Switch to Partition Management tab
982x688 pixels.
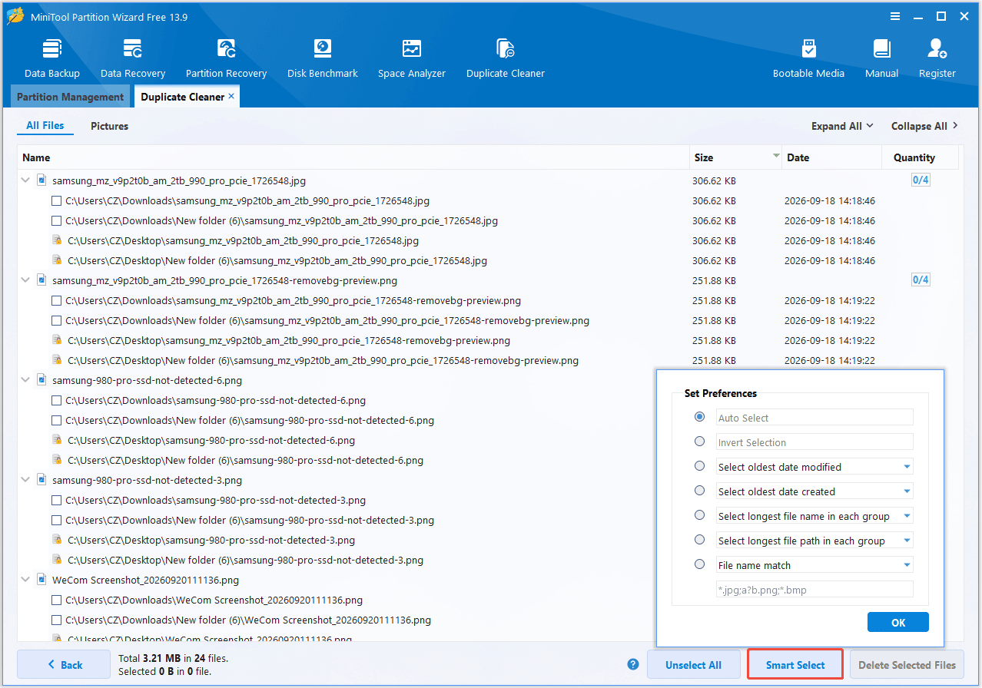coord(70,97)
